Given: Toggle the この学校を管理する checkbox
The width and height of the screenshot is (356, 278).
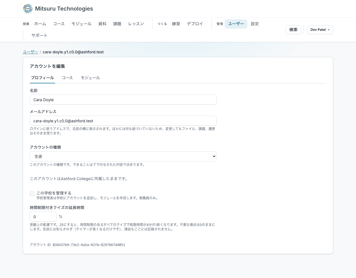Looking at the screenshot, I should 32,194.
